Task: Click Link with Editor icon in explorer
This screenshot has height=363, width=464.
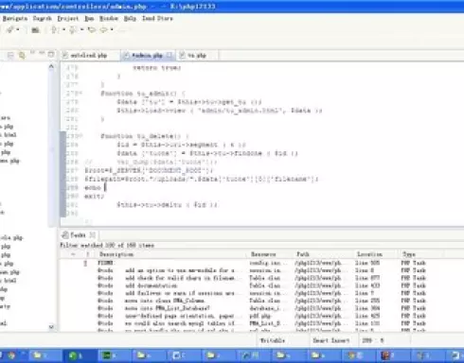Action: [x=22, y=56]
